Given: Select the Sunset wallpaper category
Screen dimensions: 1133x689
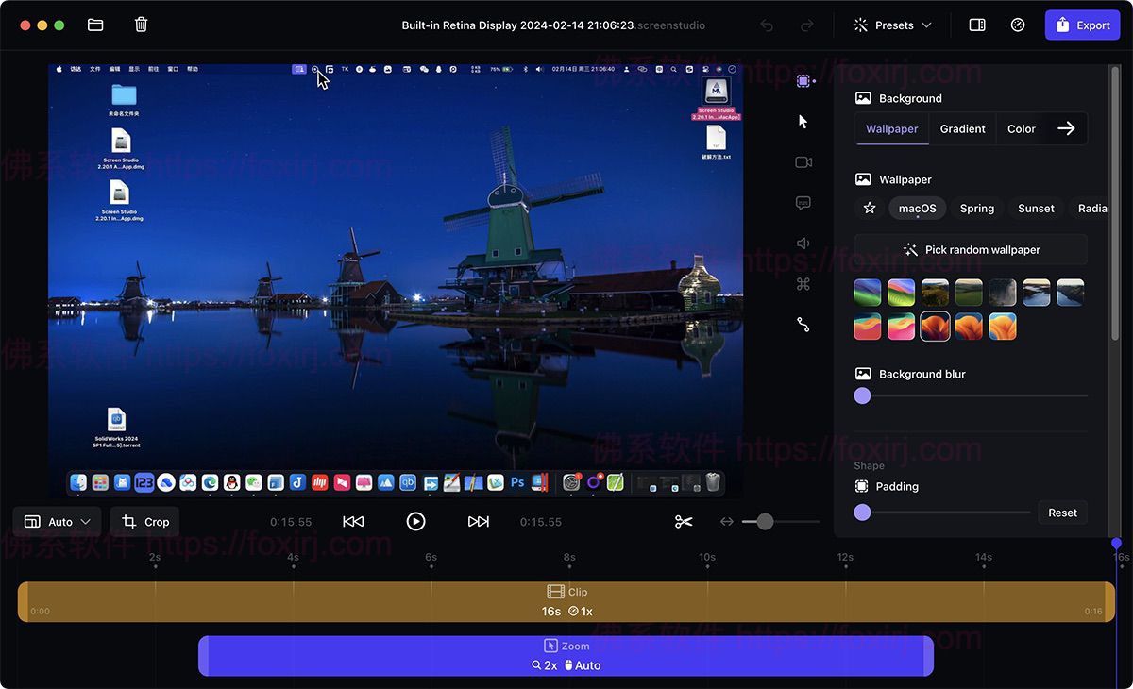Looking at the screenshot, I should [1036, 208].
